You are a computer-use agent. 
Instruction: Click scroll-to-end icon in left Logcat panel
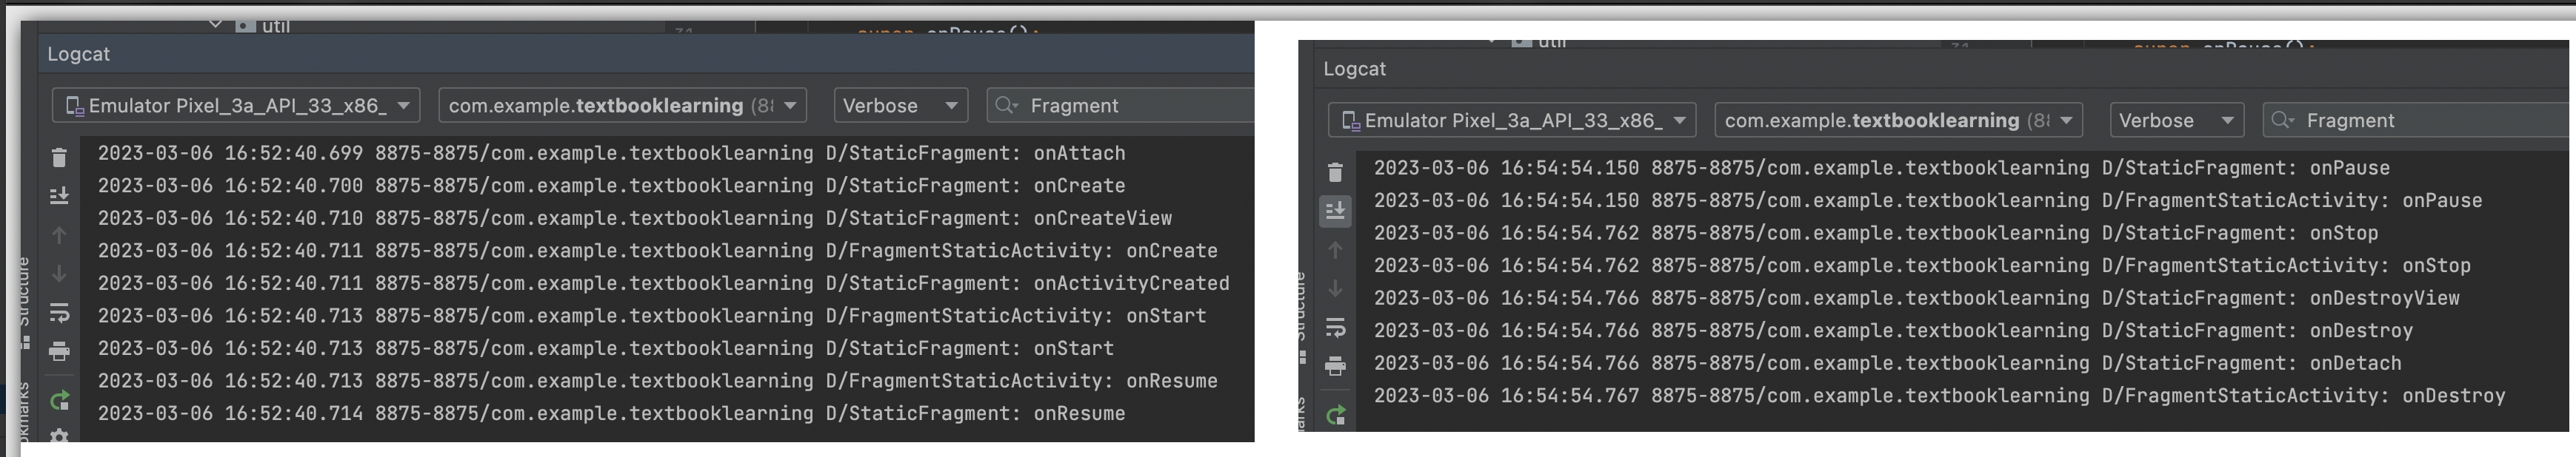tap(59, 195)
